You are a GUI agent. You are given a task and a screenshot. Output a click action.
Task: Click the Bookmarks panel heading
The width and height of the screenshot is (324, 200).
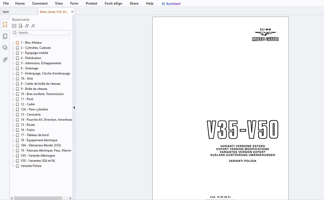[21, 20]
